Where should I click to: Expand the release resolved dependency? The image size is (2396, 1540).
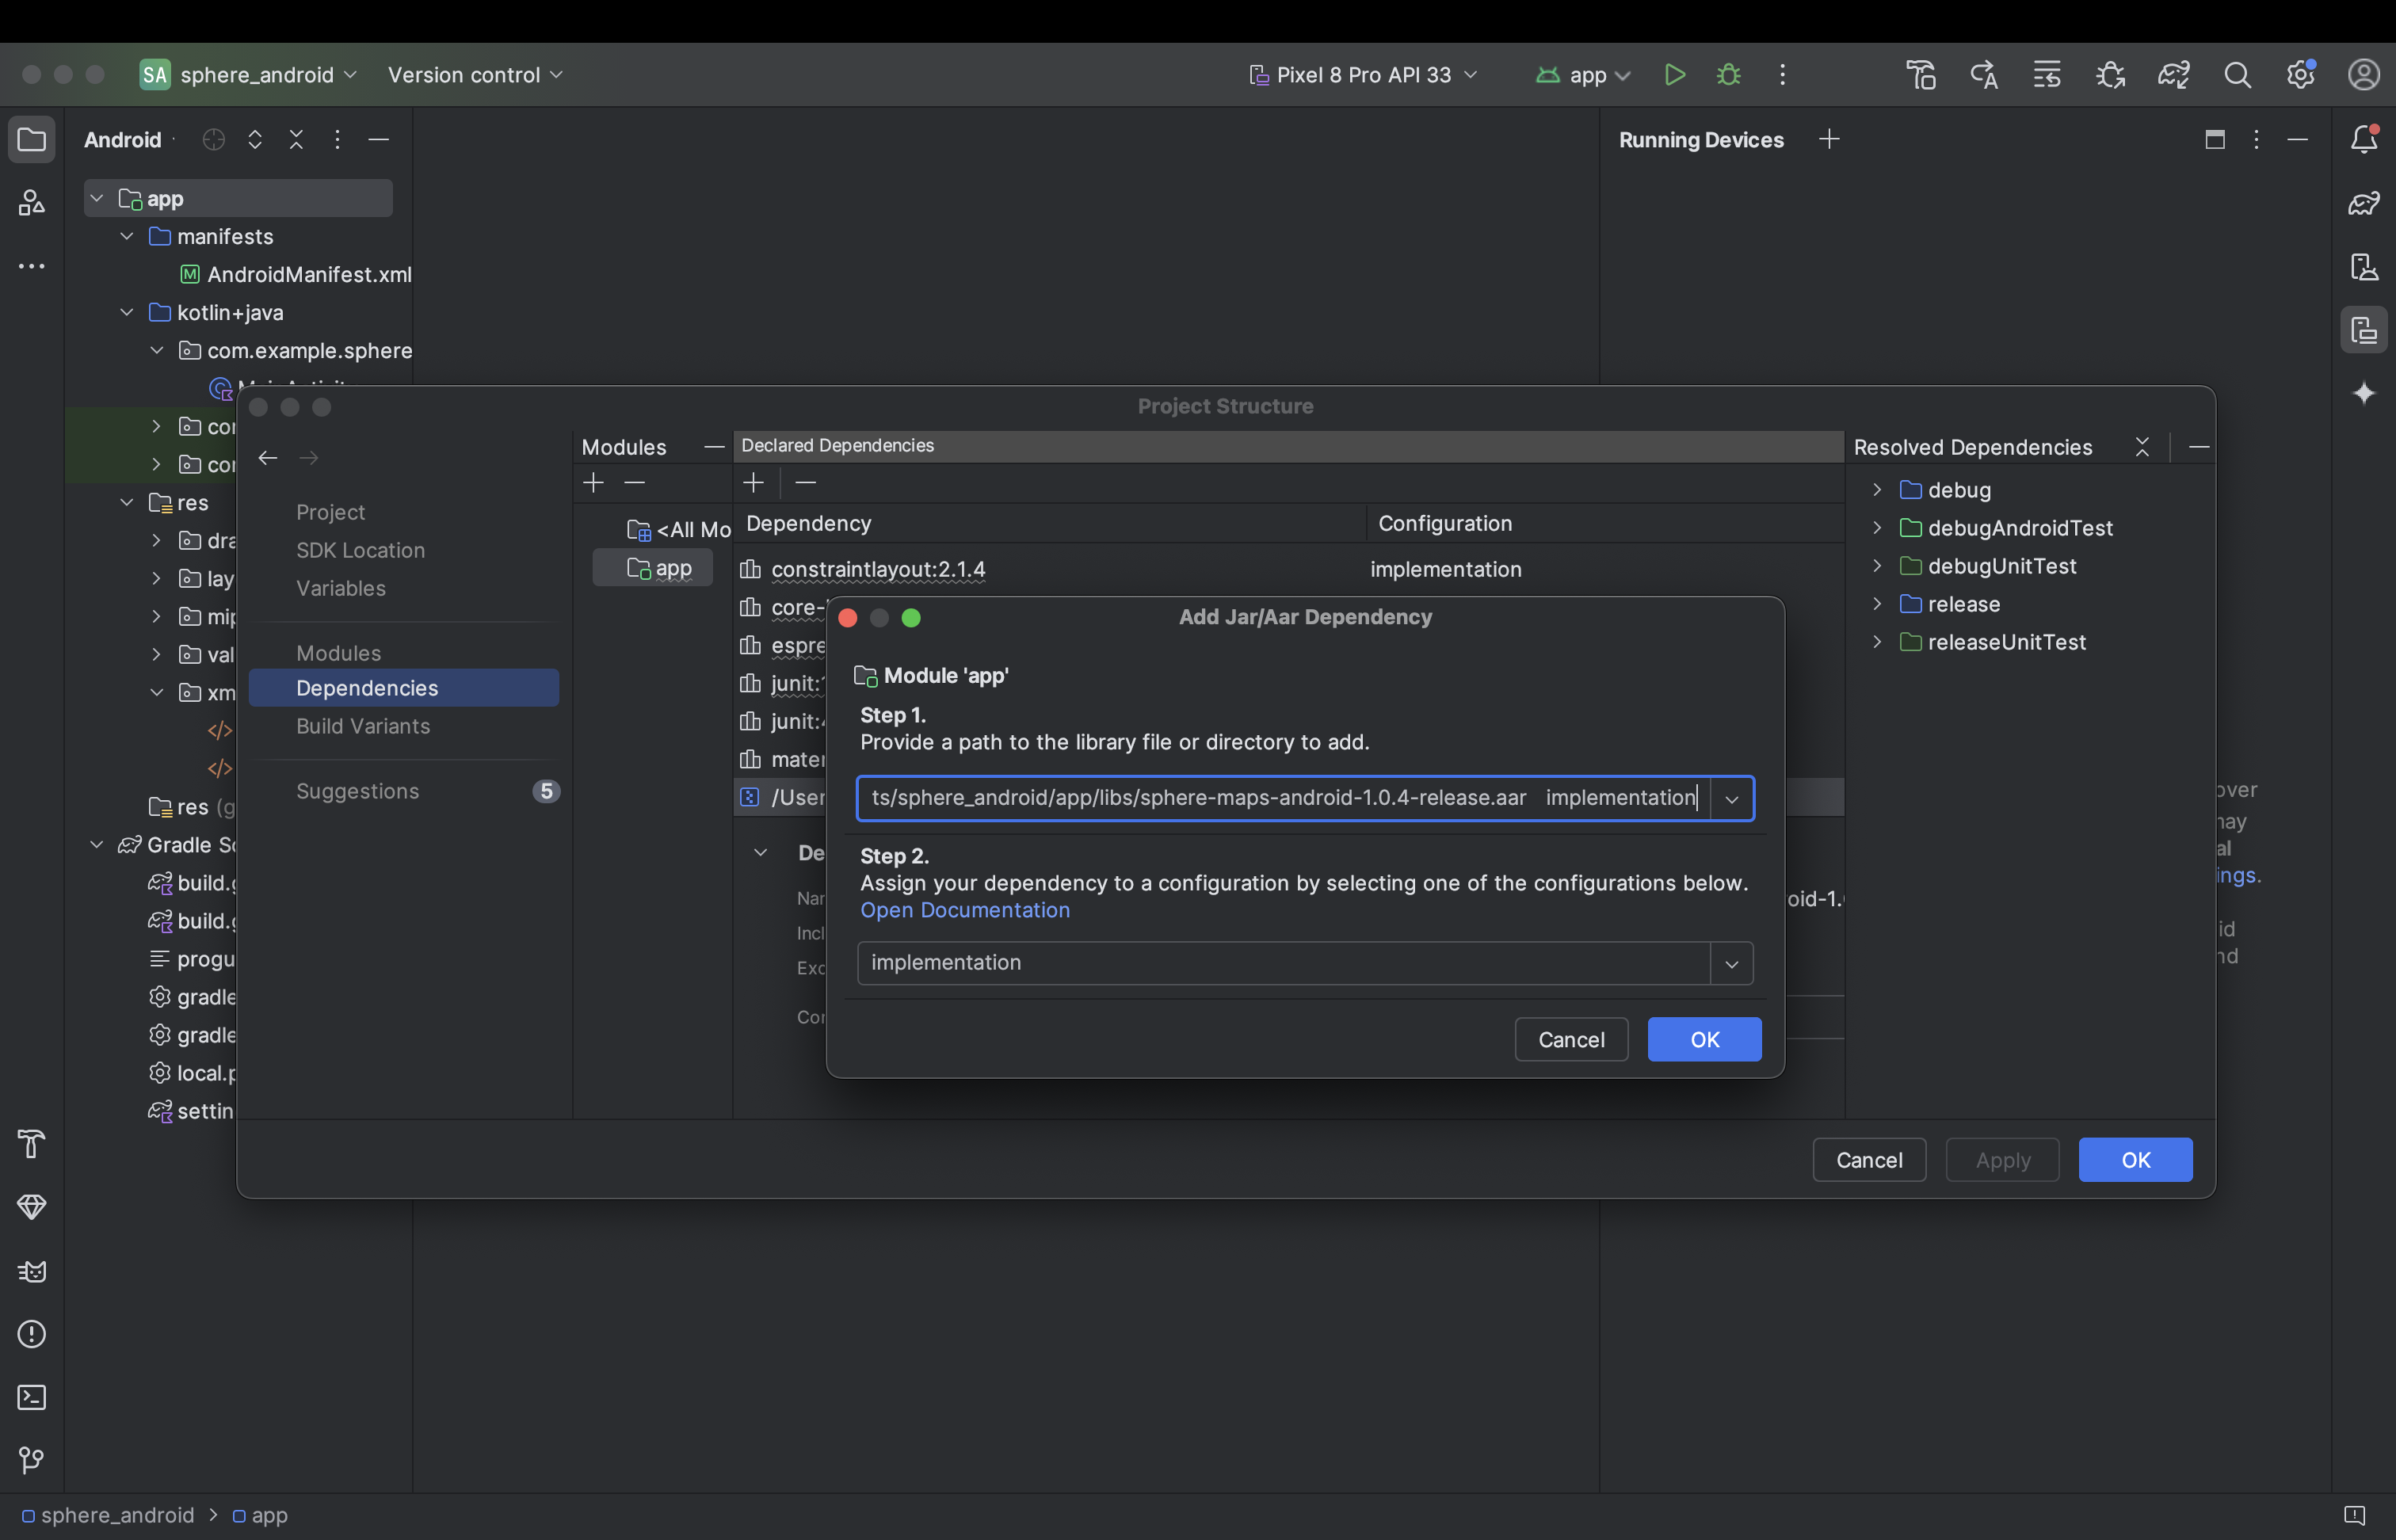tap(1876, 604)
